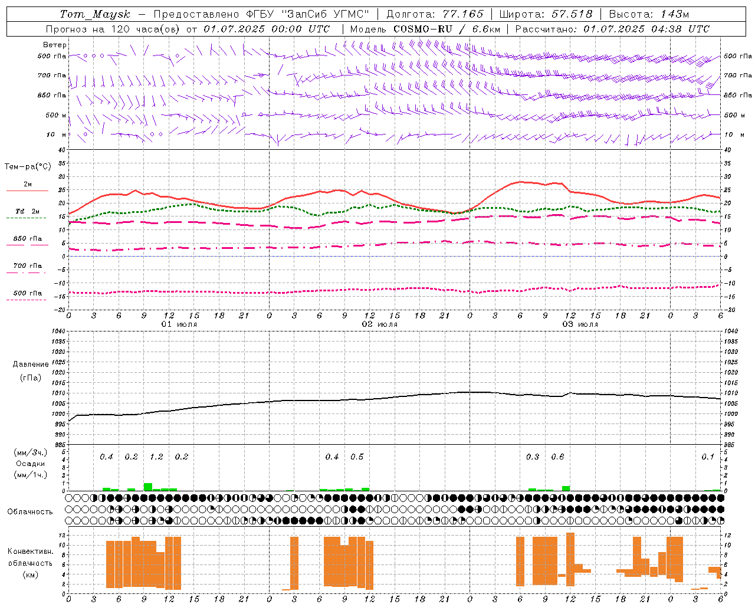Image resolution: width=755 pixels, height=604 pixels.
Task: Select the "Широта: 57.518" latitude value
Action: pyautogui.click(x=546, y=14)
